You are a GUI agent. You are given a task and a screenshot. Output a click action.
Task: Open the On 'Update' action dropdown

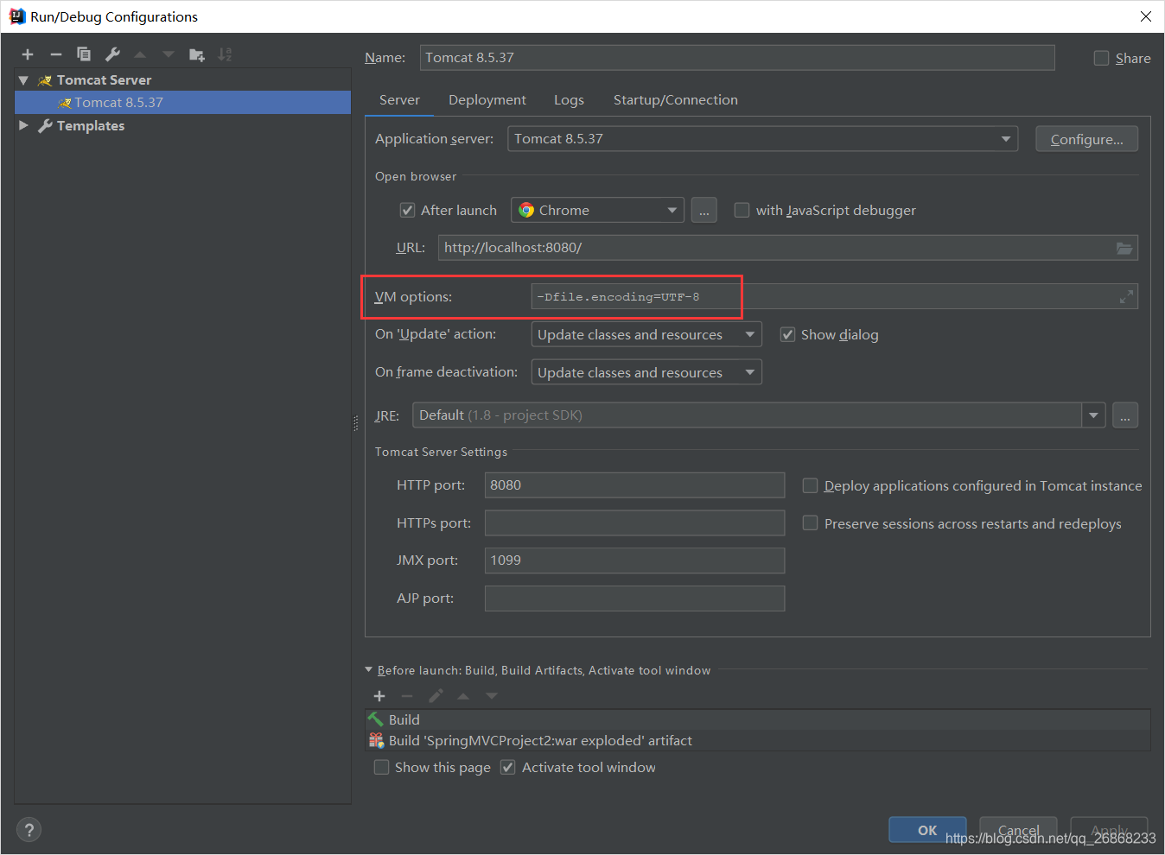[x=646, y=334]
